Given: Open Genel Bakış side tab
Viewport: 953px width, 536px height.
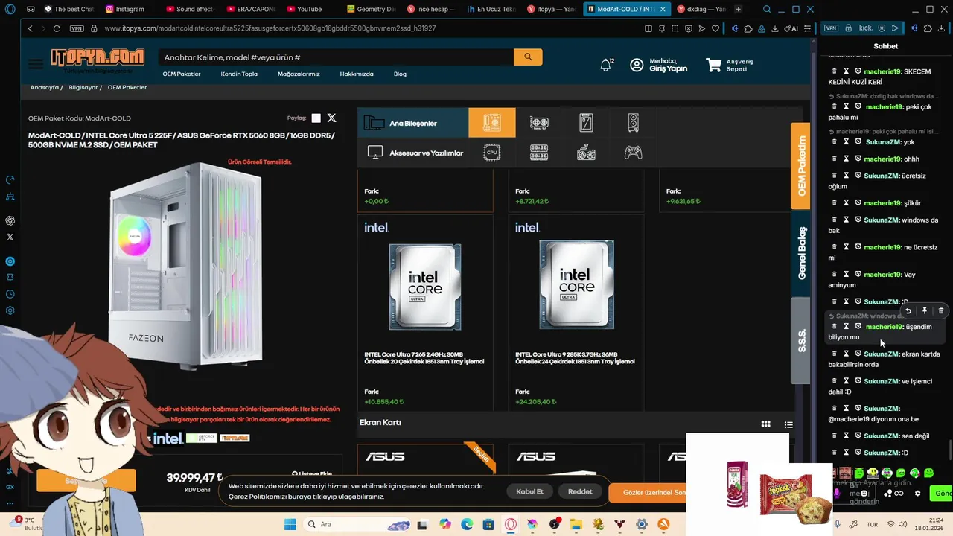Looking at the screenshot, I should [x=800, y=253].
